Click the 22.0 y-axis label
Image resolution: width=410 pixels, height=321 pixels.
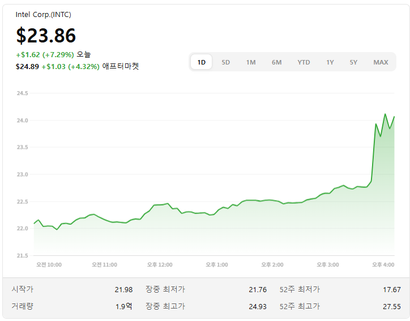coord(23,229)
